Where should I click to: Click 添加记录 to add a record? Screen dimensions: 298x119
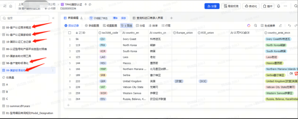click(72, 25)
